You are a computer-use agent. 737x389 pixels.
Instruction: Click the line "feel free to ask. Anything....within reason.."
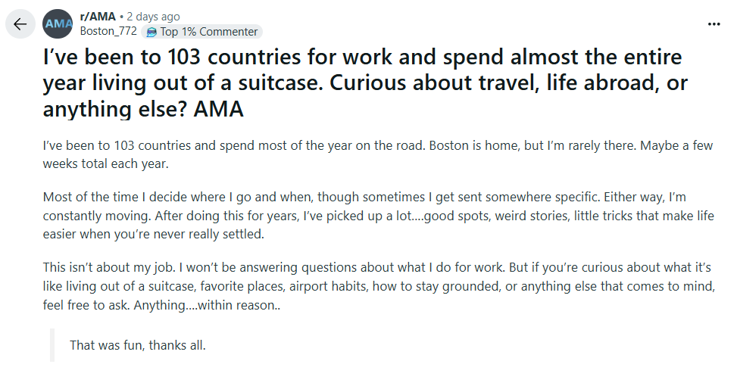pos(161,305)
